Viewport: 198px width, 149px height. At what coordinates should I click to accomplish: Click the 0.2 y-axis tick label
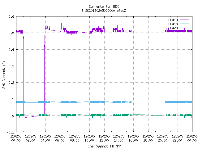click(x=11, y=83)
